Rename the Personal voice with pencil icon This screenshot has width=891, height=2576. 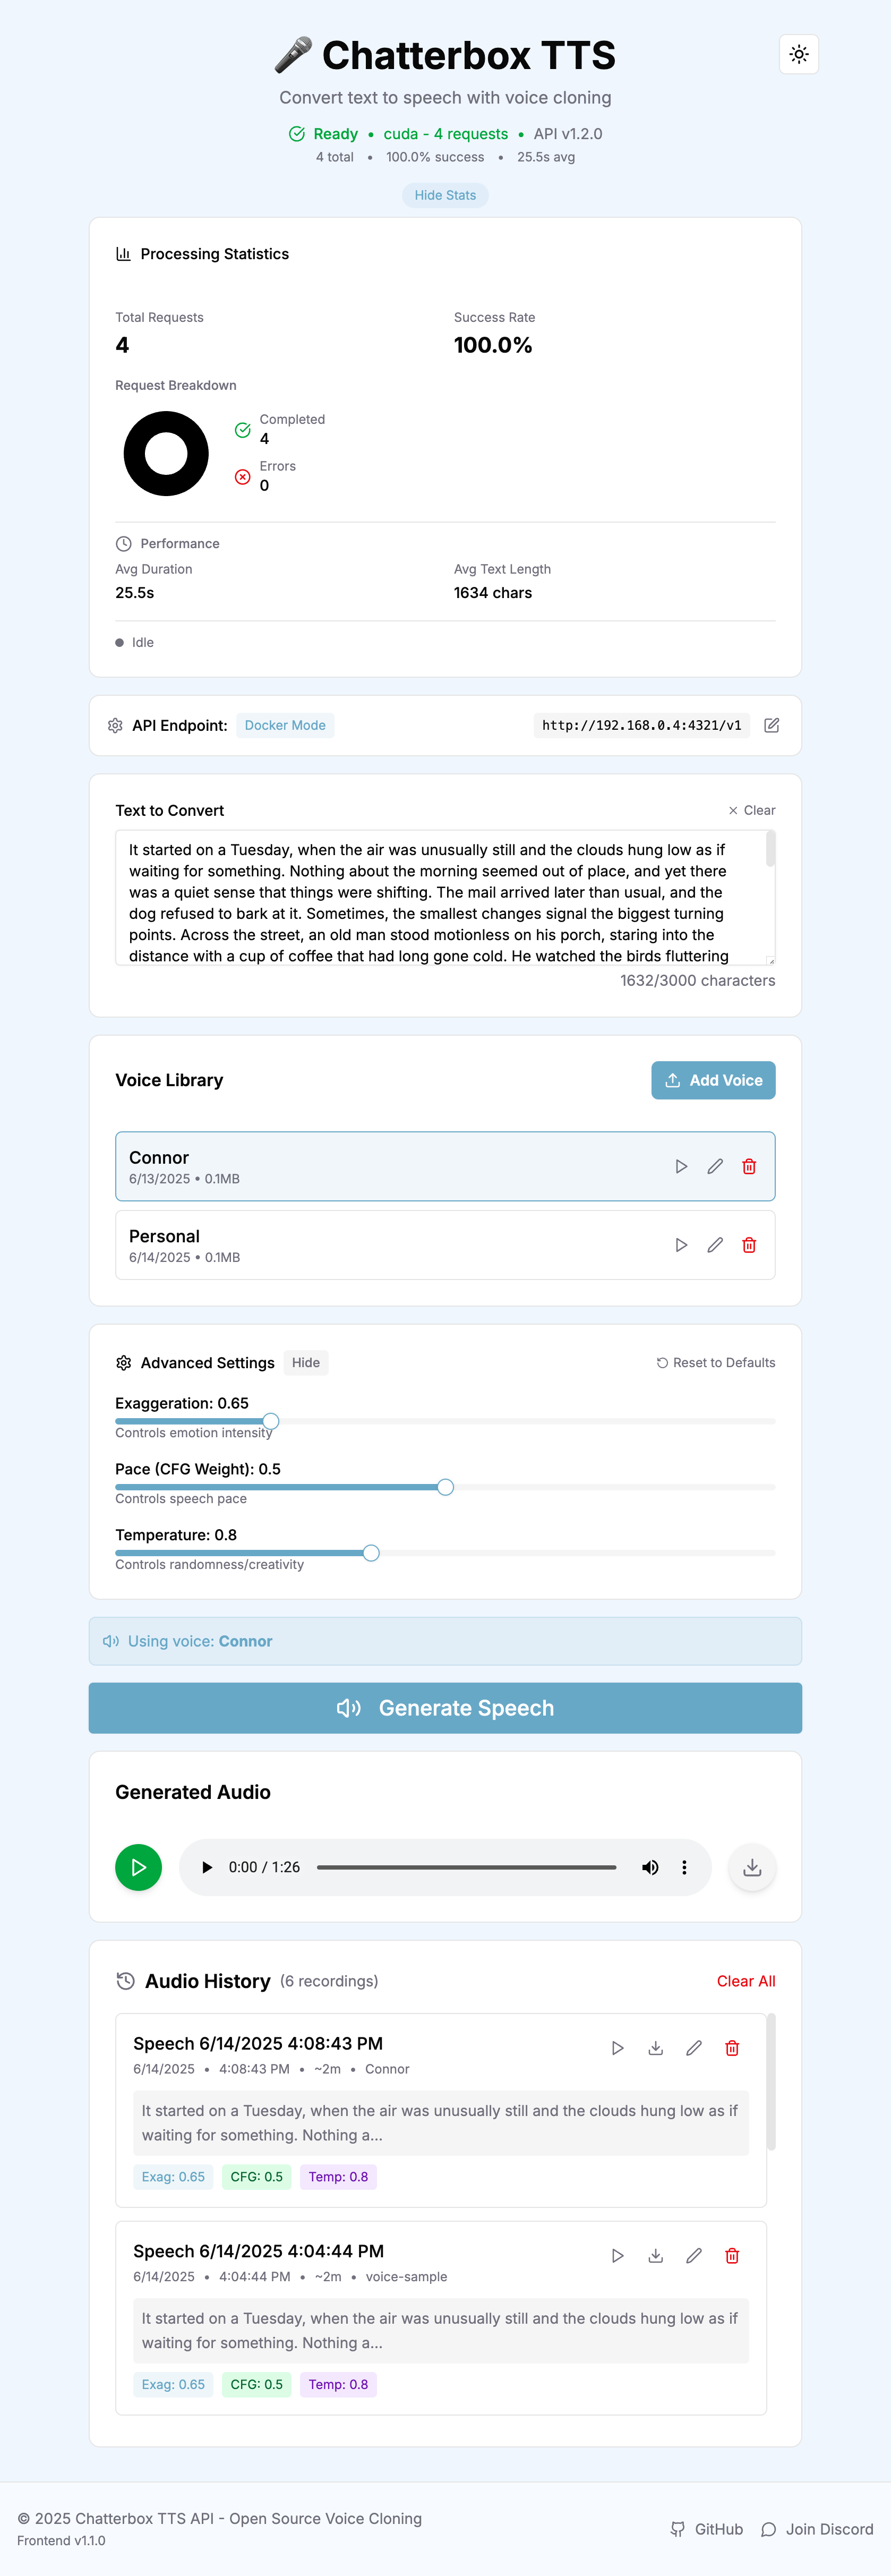[715, 1245]
